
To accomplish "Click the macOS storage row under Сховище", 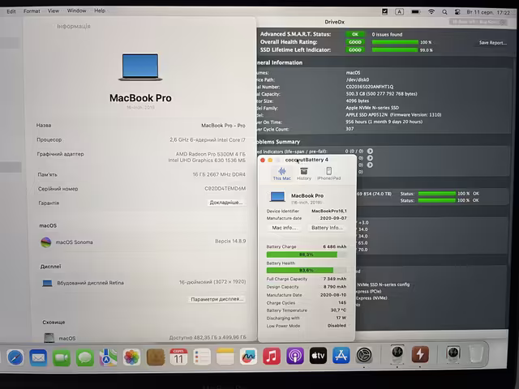I will (144, 338).
